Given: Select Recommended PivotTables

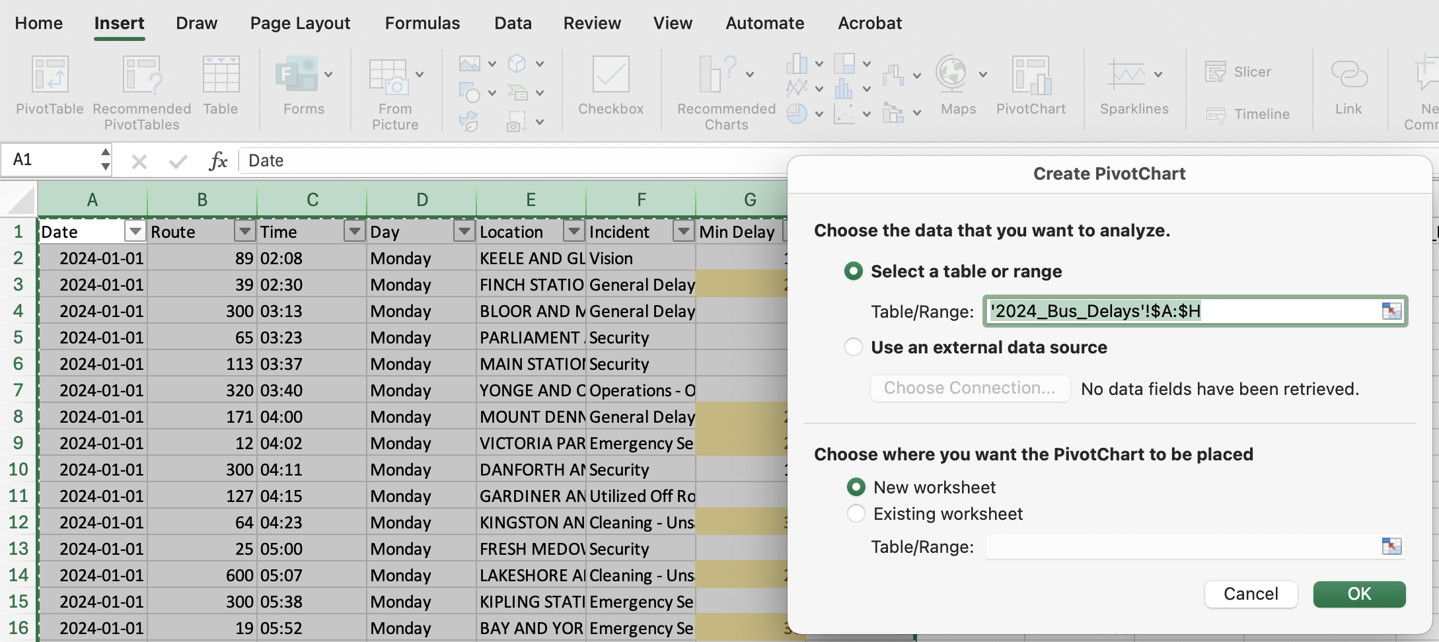Looking at the screenshot, I should 141,89.
